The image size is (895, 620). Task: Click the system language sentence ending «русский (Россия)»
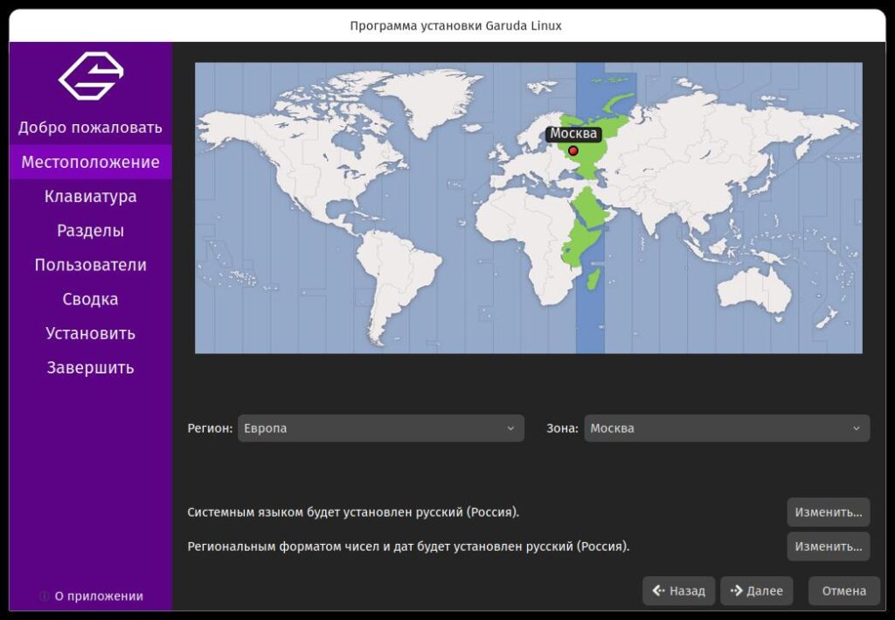pyautogui.click(x=353, y=512)
